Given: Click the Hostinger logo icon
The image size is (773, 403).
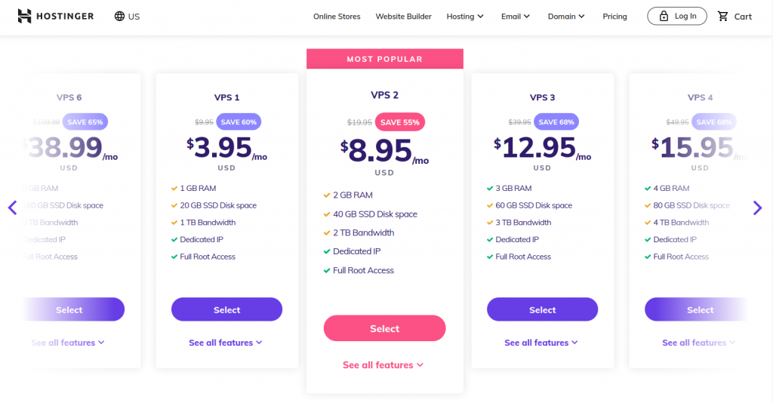Looking at the screenshot, I should 24,16.
